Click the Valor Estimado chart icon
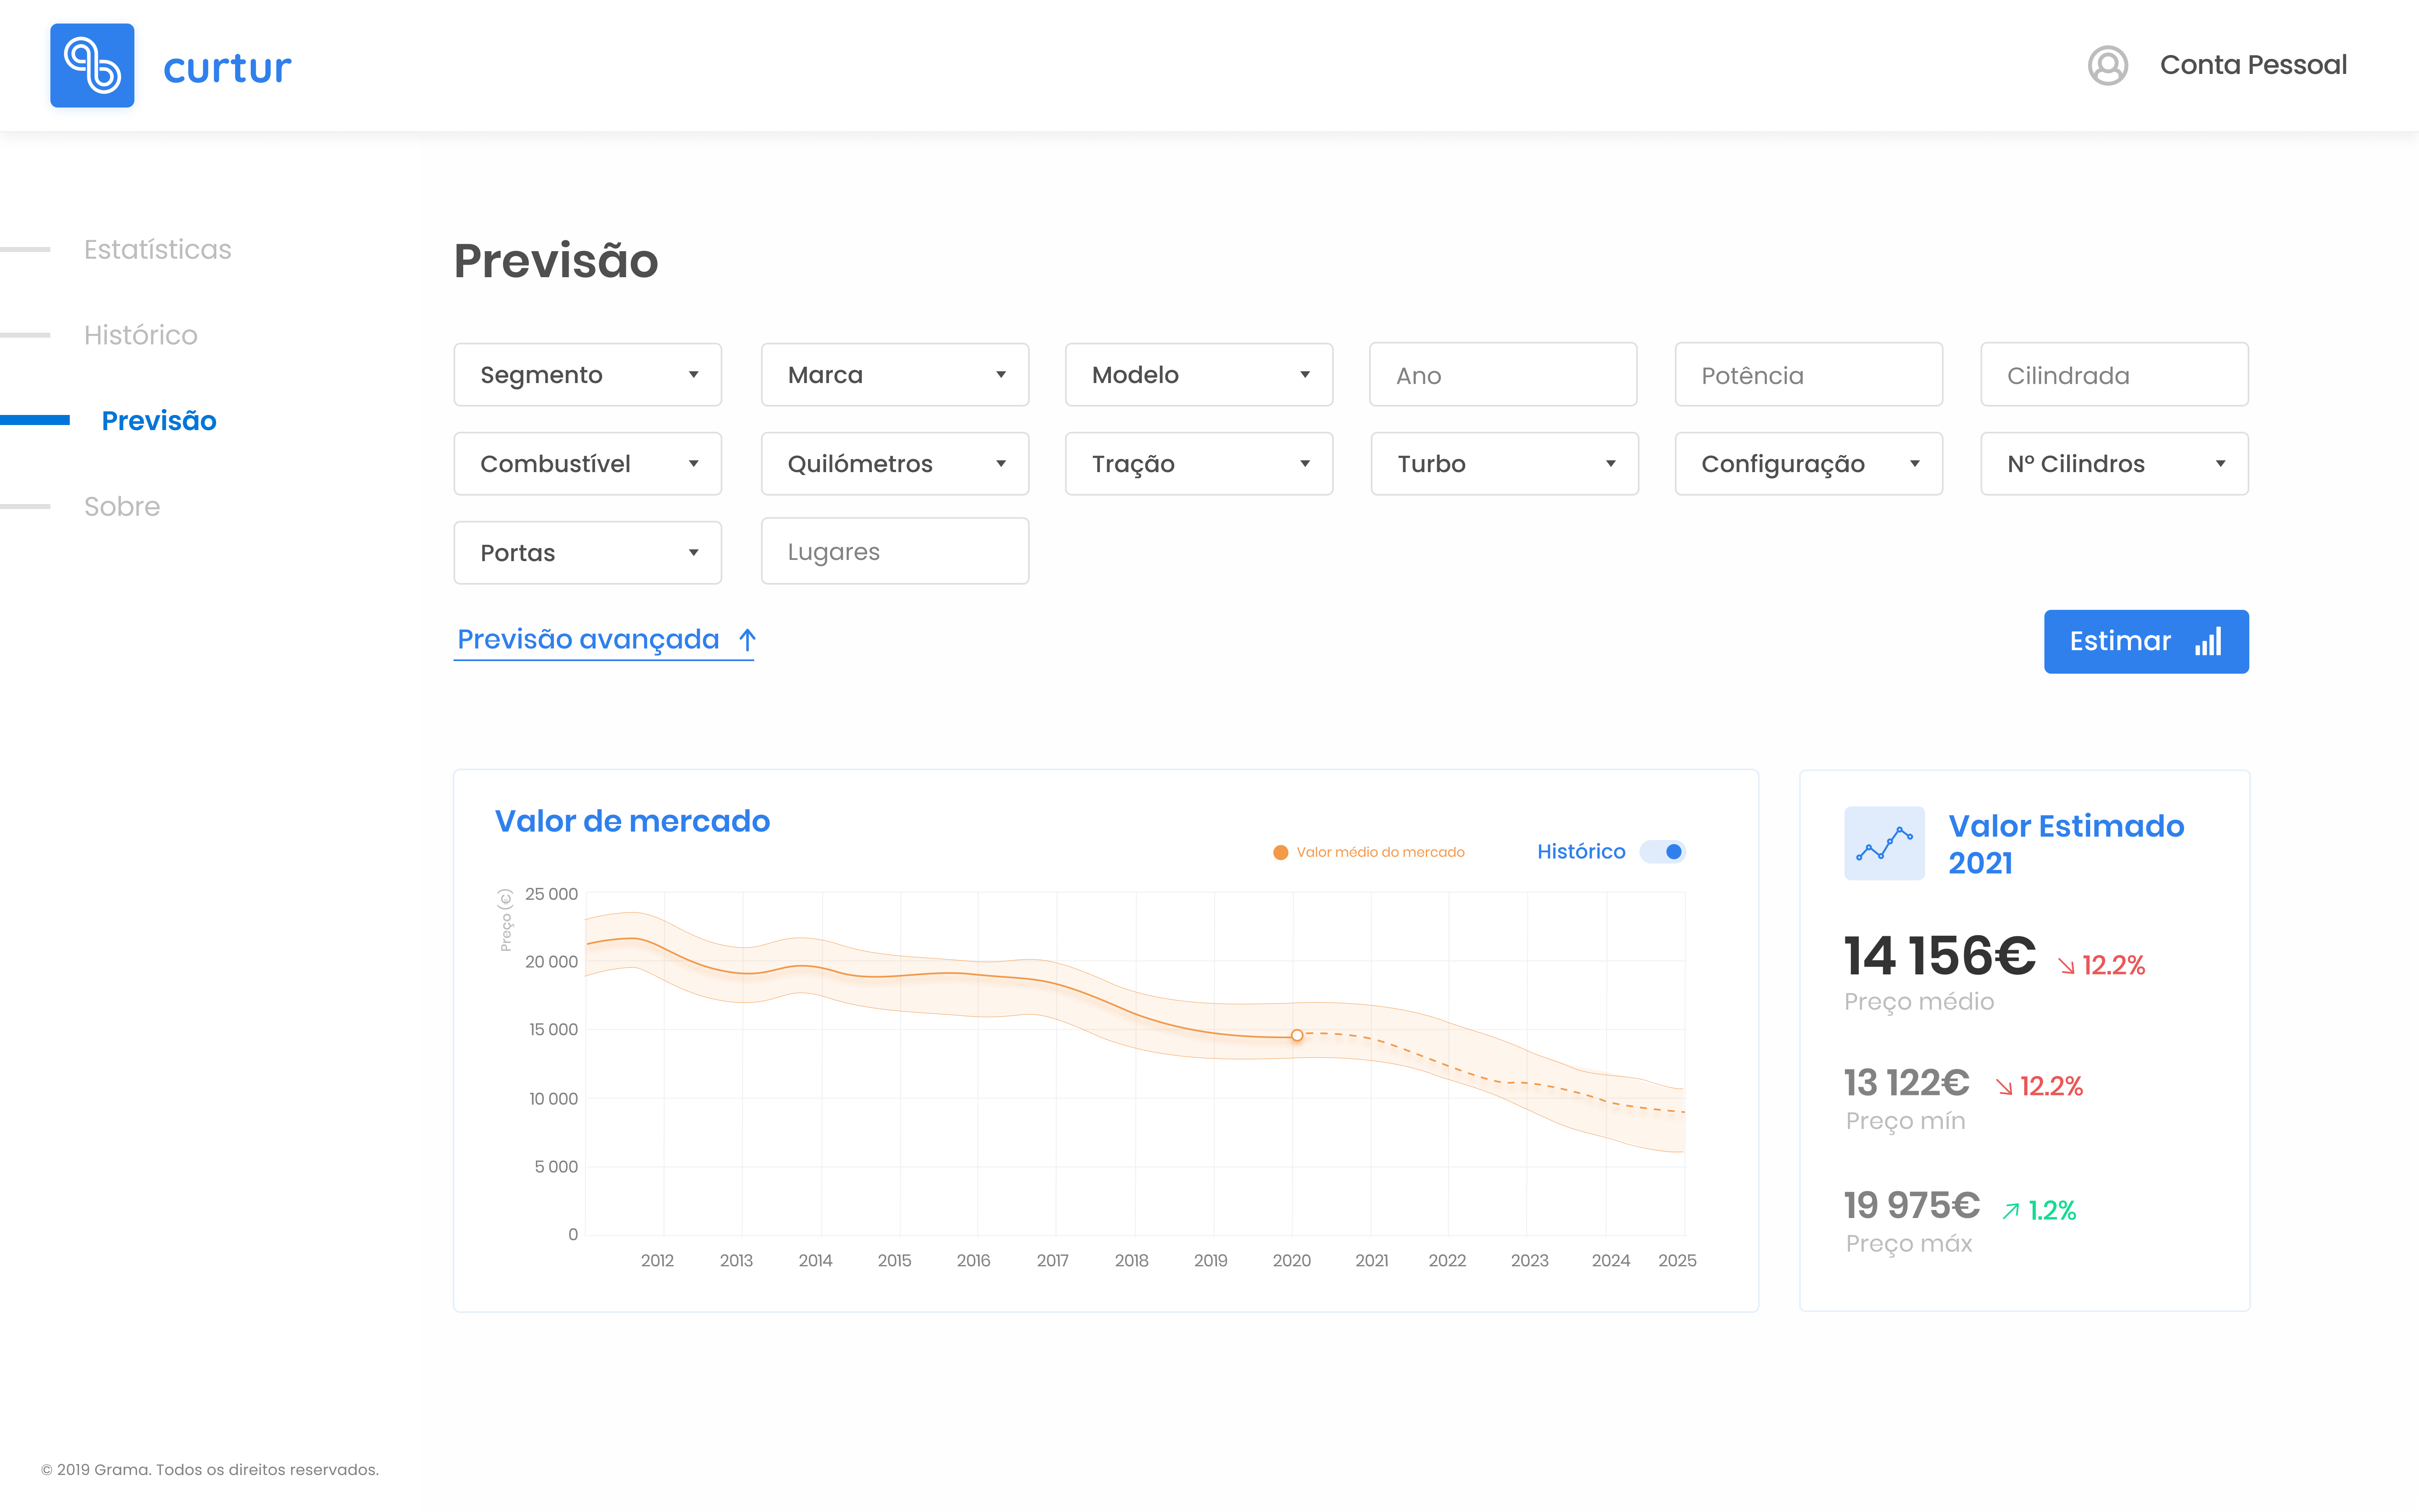2419x1512 pixels. click(1884, 843)
